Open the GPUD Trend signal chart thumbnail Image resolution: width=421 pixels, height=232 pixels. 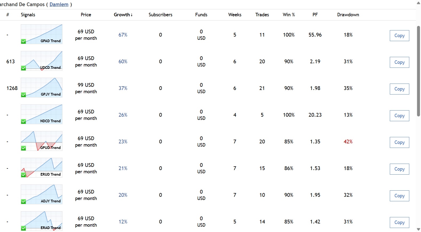[x=42, y=141]
